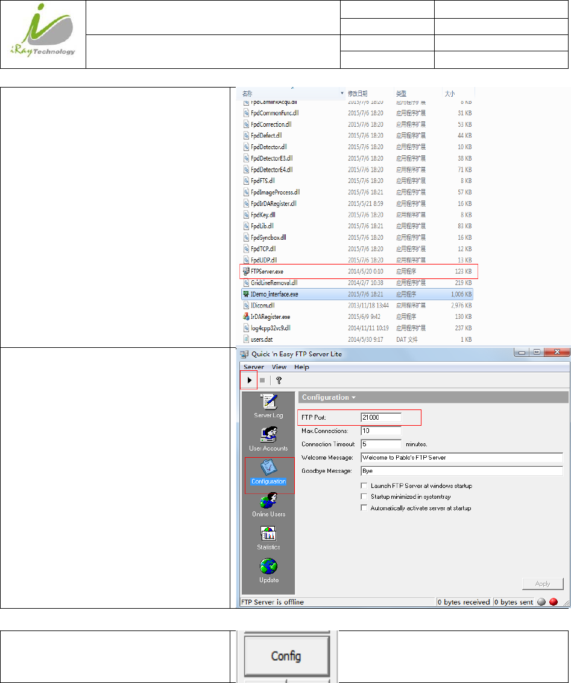Select the FpdDetector.dll file row
Image resolution: width=571 pixels, height=683 pixels.
tap(357, 147)
